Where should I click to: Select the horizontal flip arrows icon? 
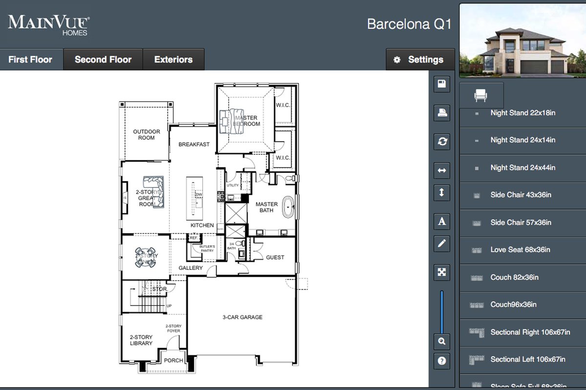(441, 170)
